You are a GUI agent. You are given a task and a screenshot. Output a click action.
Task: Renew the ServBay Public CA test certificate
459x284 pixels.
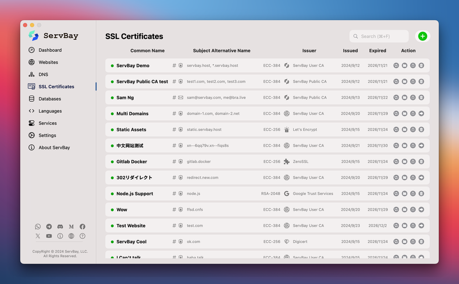[396, 82]
